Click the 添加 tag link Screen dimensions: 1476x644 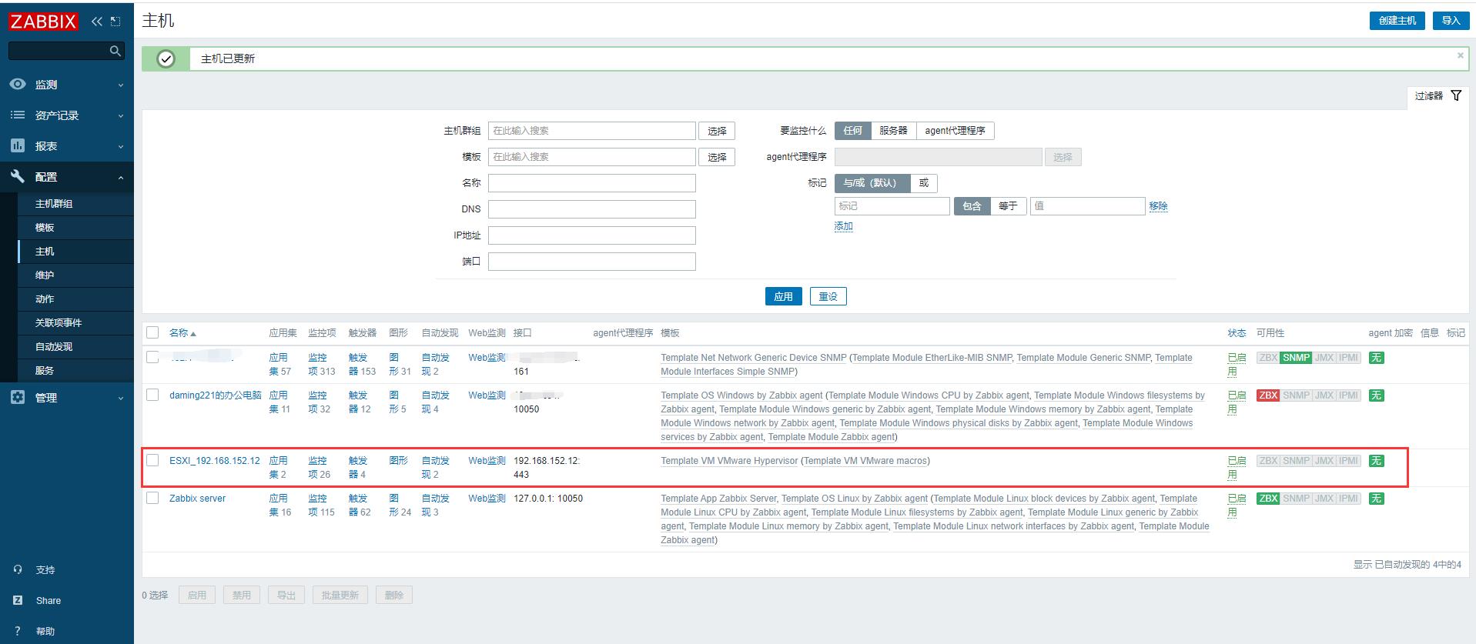(x=843, y=226)
